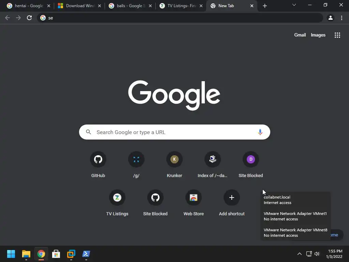349x262 pixels.
Task: Close the New Tab tab
Action: click(x=252, y=6)
